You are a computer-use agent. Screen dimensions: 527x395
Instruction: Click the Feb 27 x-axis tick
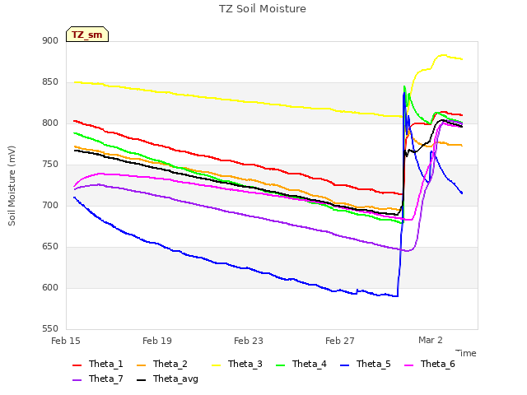click(340, 341)
